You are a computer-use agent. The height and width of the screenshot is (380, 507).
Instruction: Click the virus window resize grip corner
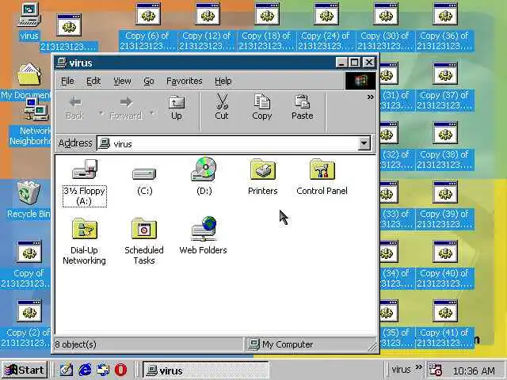tap(372, 347)
